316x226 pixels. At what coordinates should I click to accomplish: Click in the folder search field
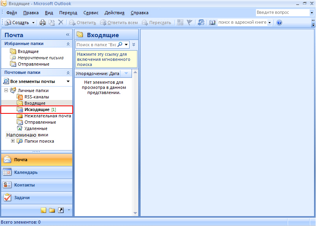96,45
